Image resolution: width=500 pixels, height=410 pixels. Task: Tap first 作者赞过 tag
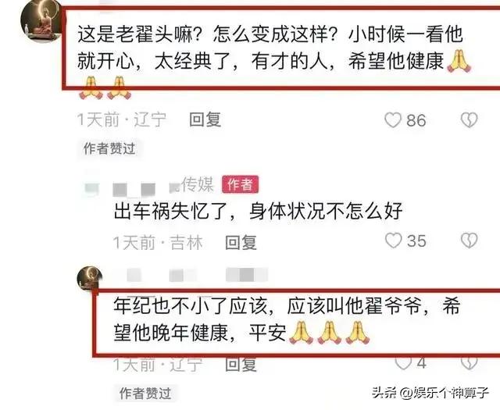point(109,148)
